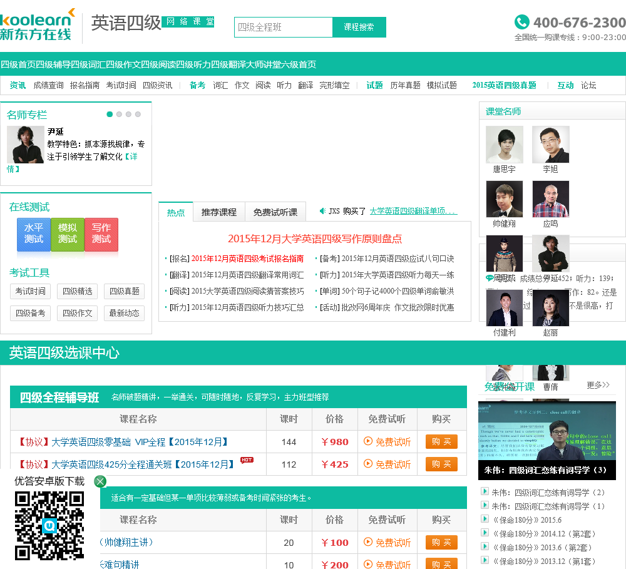Click the 四级全程班 search input field
The width and height of the screenshot is (626, 569).
click(x=284, y=27)
